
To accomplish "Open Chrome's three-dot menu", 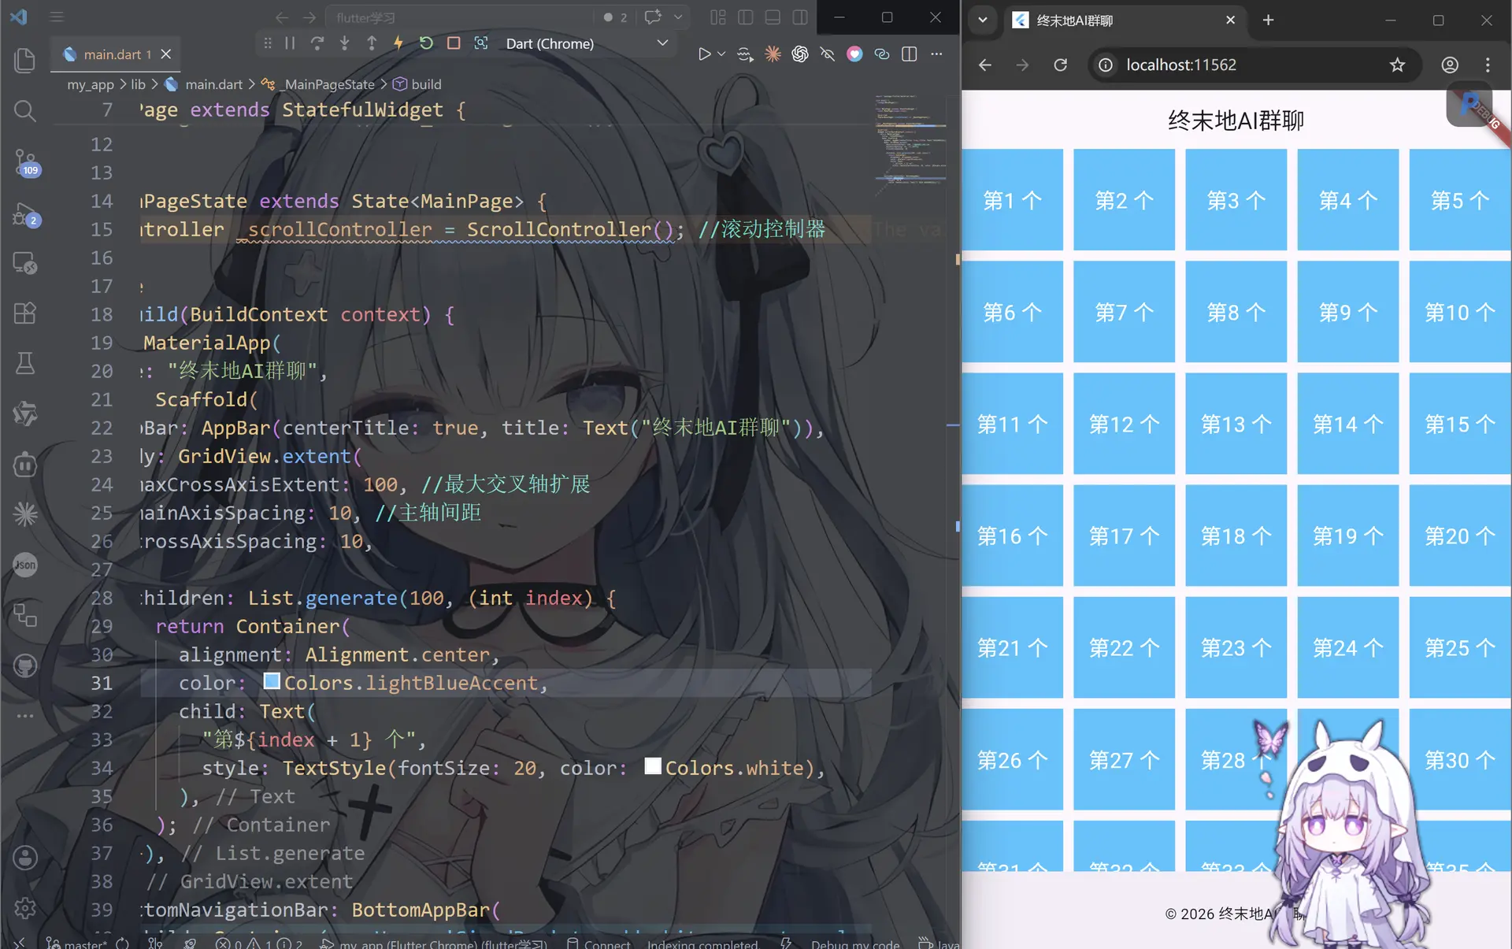I will tap(1488, 65).
